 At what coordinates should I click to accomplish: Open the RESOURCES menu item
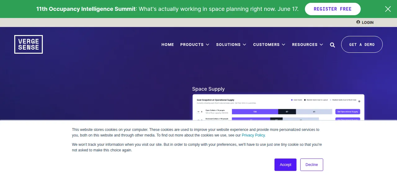coord(305,45)
